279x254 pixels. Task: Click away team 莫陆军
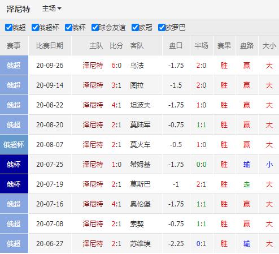click(140, 125)
